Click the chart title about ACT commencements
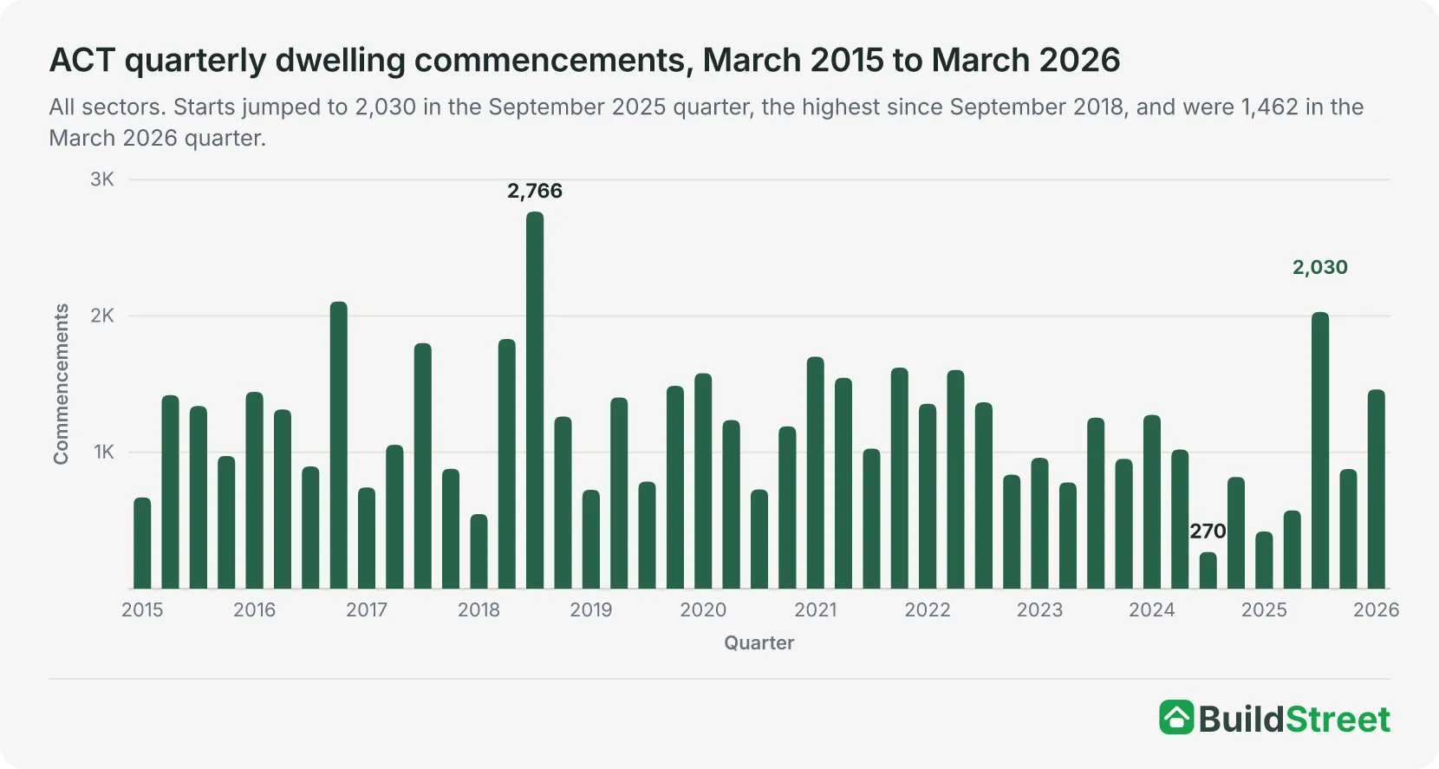1439x769 pixels. click(585, 60)
